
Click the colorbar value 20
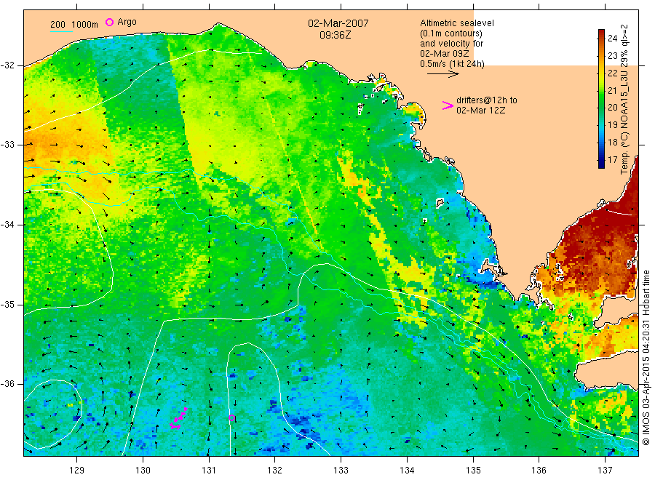tap(612, 108)
